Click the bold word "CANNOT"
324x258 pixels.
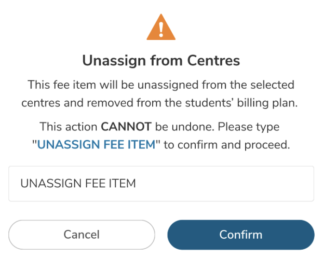pos(126,127)
